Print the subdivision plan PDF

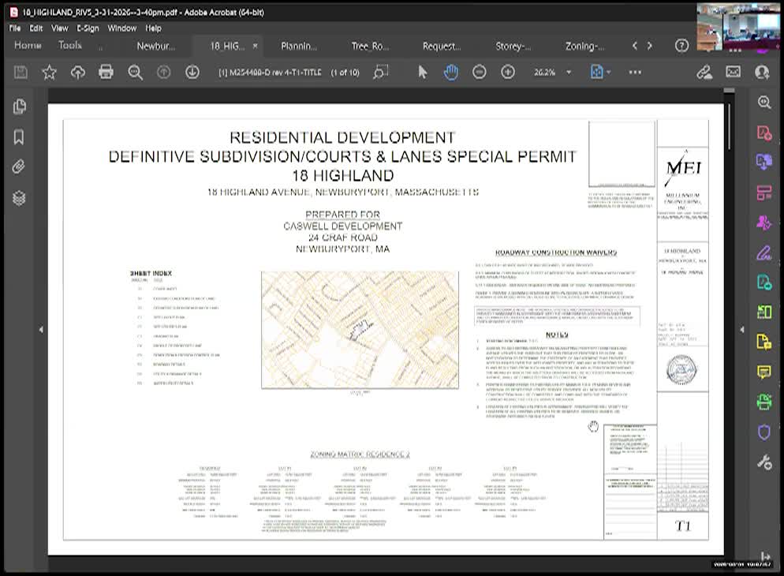106,71
